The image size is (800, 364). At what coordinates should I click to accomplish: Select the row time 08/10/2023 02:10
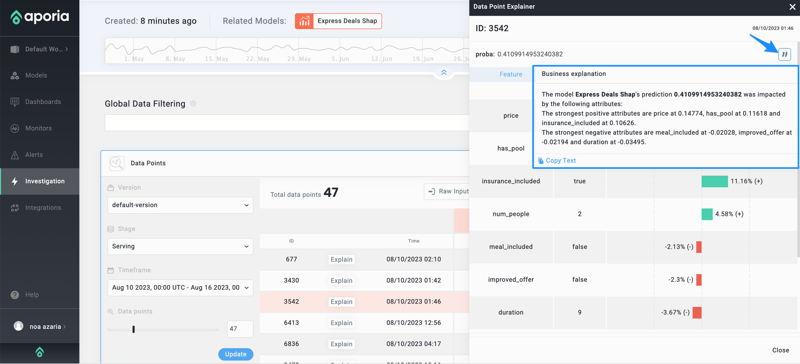pos(414,259)
